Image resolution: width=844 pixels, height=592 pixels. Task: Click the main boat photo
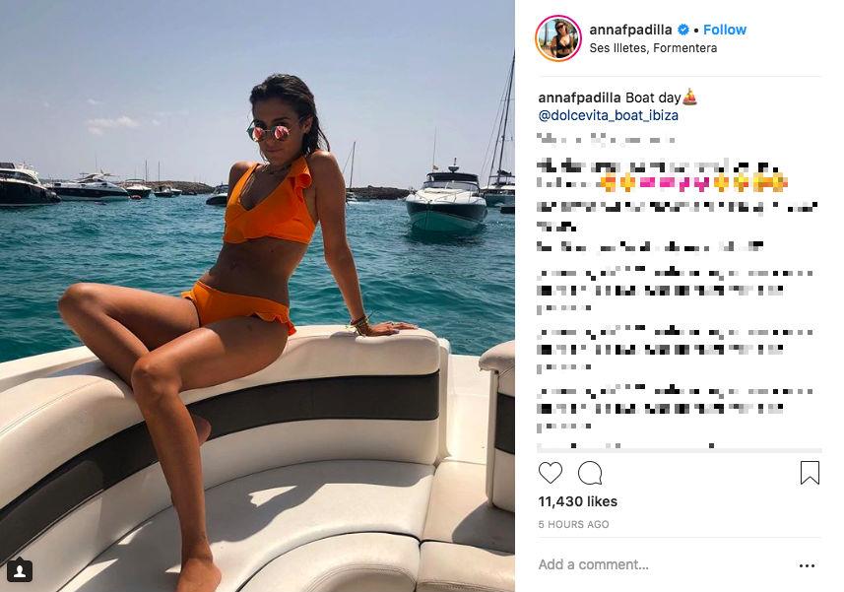click(x=257, y=296)
